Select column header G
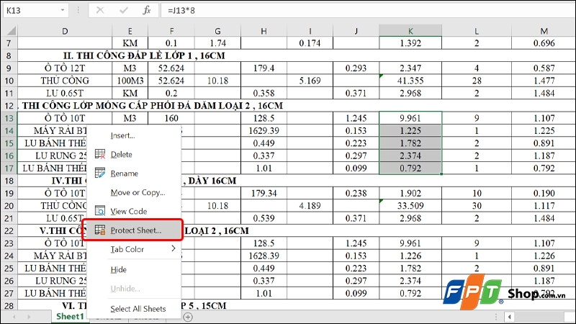Image resolution: width=576 pixels, height=324 pixels. tap(218, 31)
